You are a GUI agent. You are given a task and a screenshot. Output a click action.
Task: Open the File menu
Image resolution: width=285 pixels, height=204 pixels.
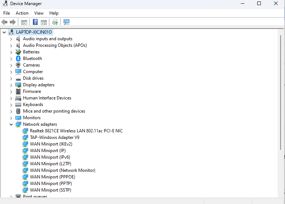pos(7,13)
